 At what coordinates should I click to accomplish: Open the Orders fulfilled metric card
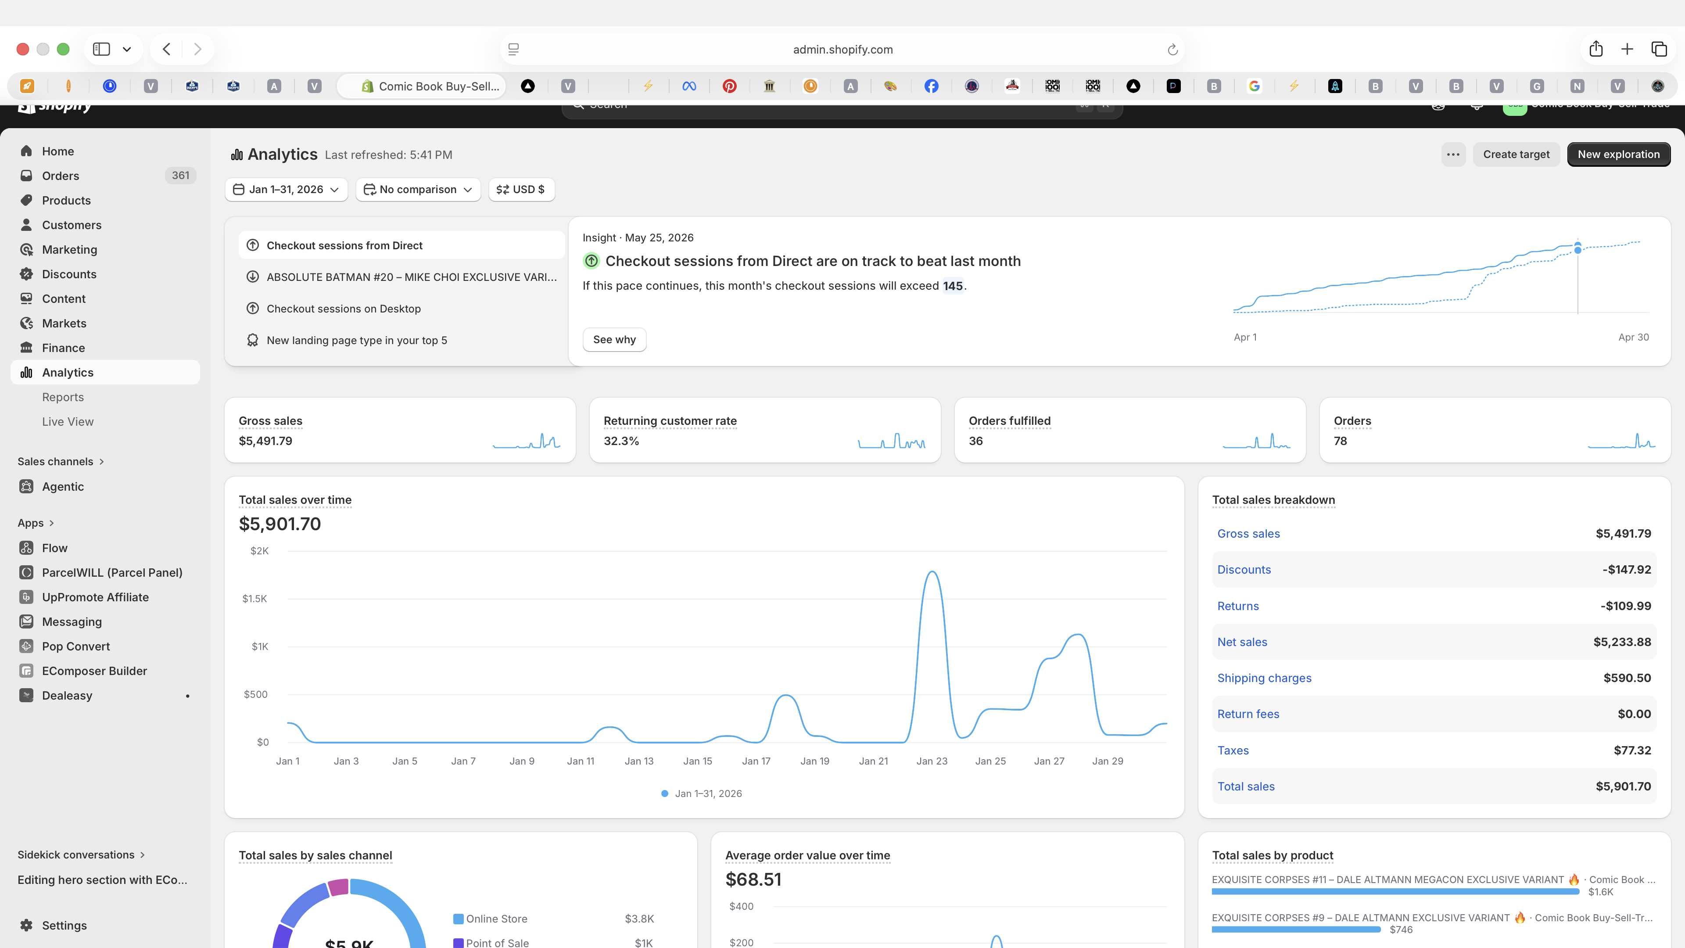[x=1129, y=430]
